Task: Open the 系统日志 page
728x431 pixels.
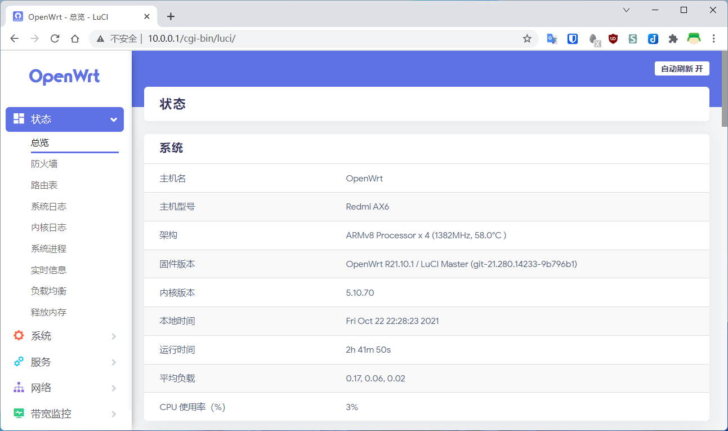Action: 49,206
